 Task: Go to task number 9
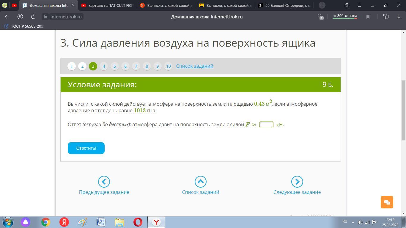158,66
